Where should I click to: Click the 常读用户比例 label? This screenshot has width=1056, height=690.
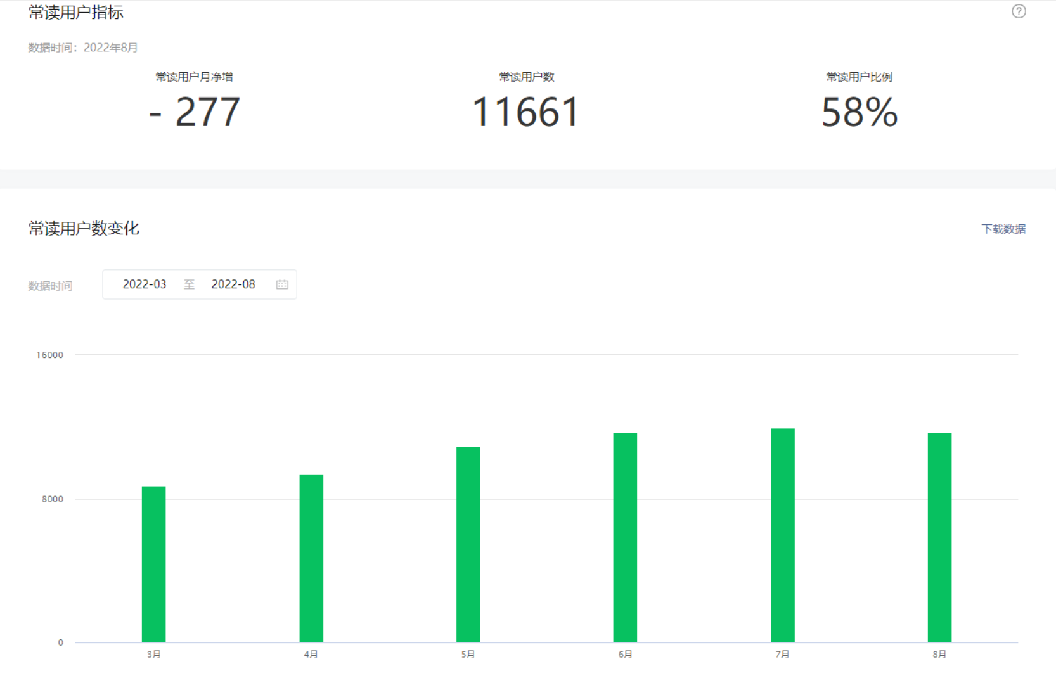pyautogui.click(x=860, y=77)
